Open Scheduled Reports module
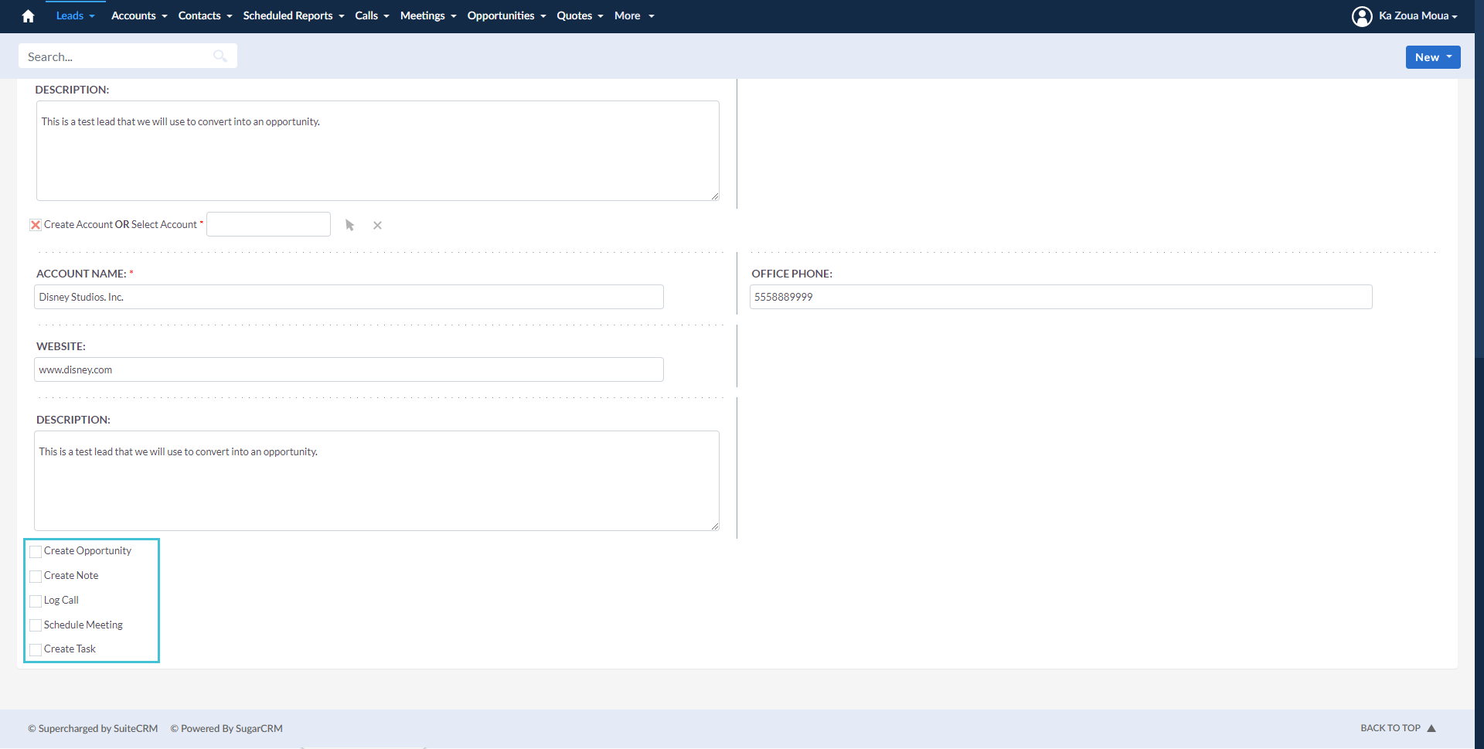 click(288, 16)
